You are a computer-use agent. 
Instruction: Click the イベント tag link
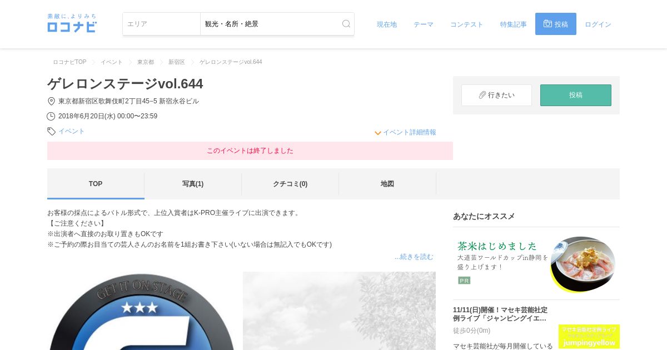point(72,131)
